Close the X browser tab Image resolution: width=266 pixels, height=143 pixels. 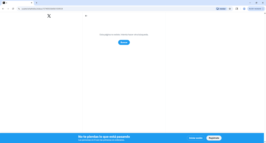pyautogui.click(x=32, y=3)
